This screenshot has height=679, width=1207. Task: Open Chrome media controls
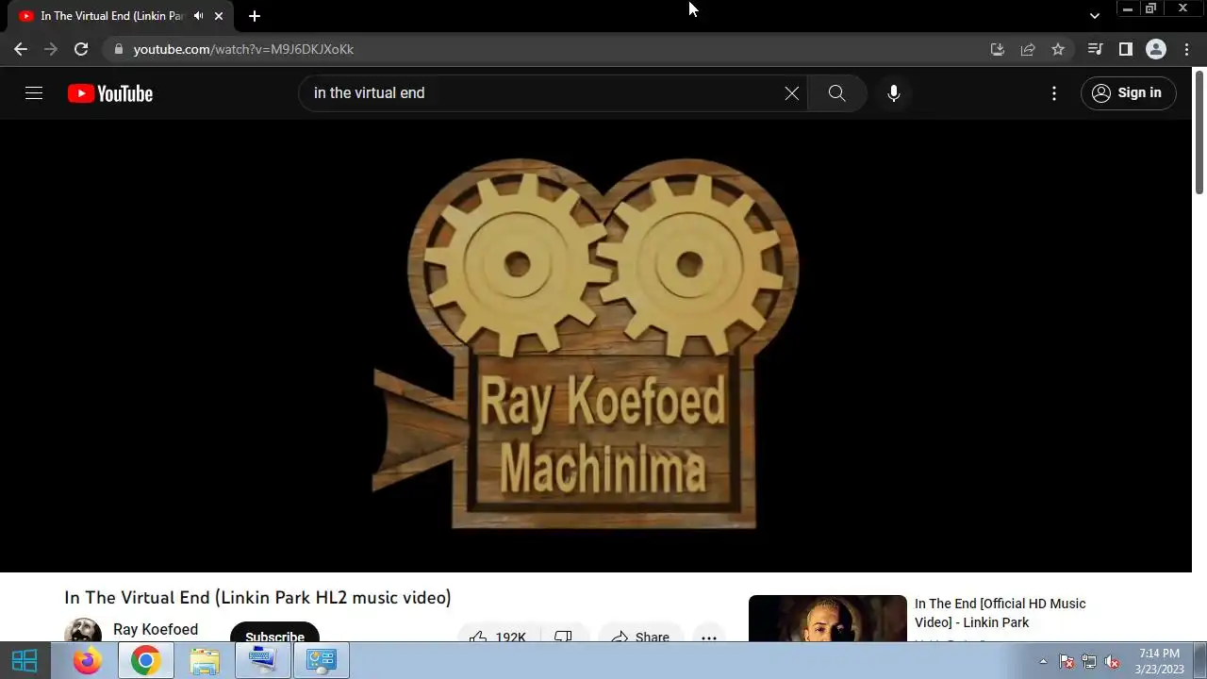(1095, 49)
